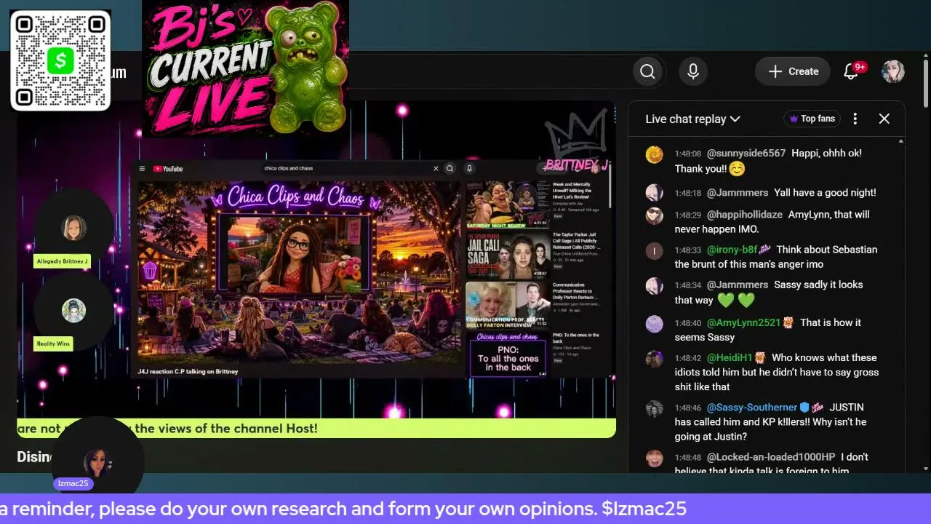Click avatar beside "Yall have a good night!"
Viewport: 931px width, 524px height.
pyautogui.click(x=655, y=193)
